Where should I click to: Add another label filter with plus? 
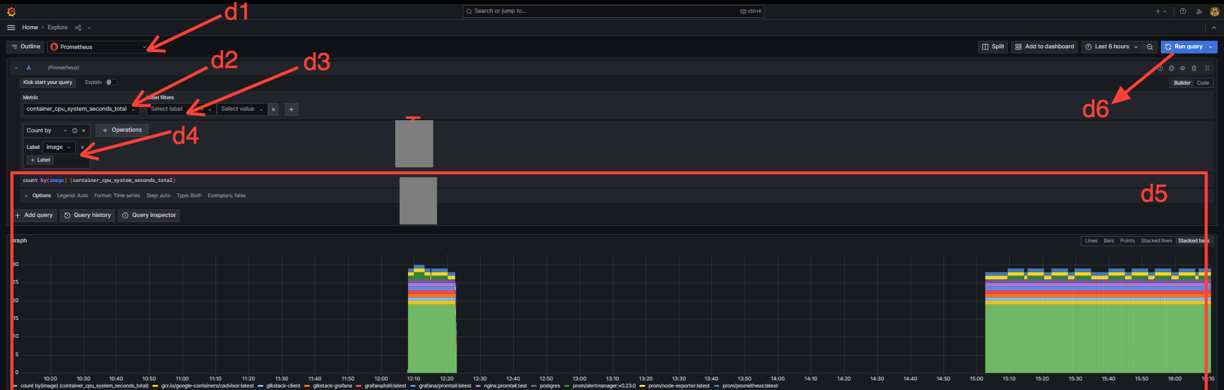click(291, 109)
